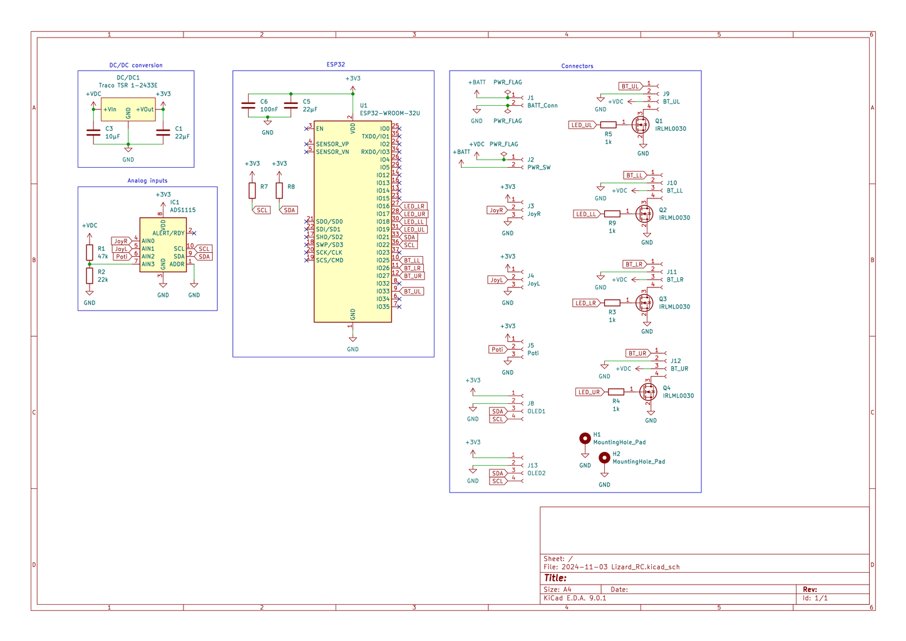Screen dimensions: 906x641
Task: Click the 'Size: A4' title block field
Action: (x=557, y=590)
